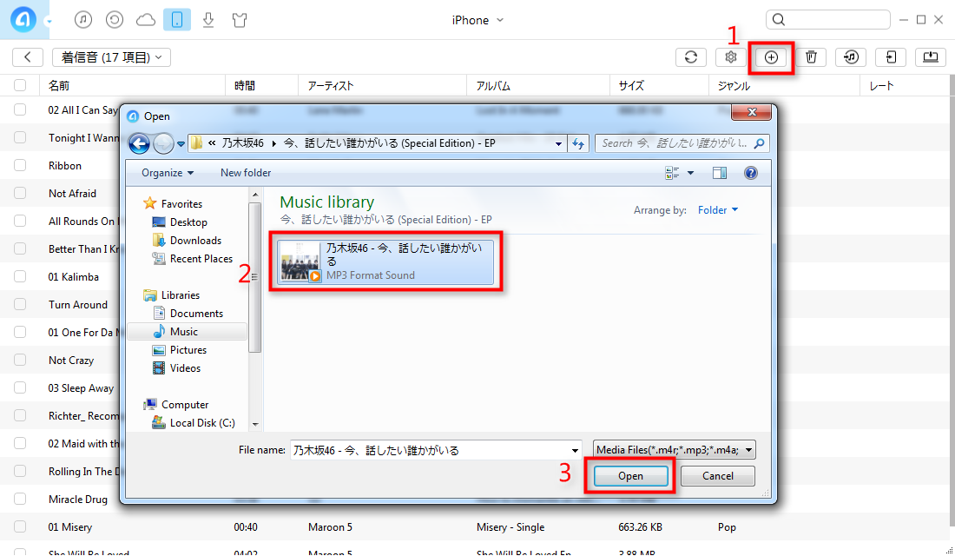Check the box for 01 Misery row
The image size is (955, 556).
coord(20,526)
